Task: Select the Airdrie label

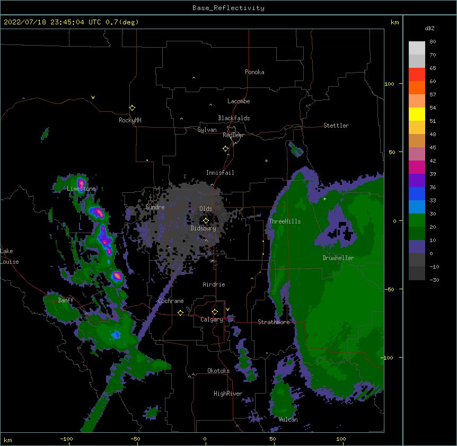Action: point(214,284)
